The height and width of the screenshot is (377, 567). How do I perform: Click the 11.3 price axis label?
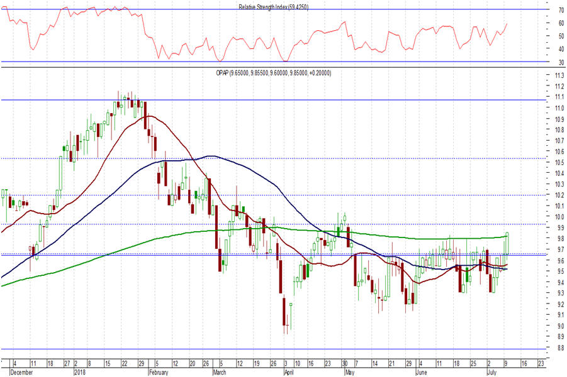(559, 75)
